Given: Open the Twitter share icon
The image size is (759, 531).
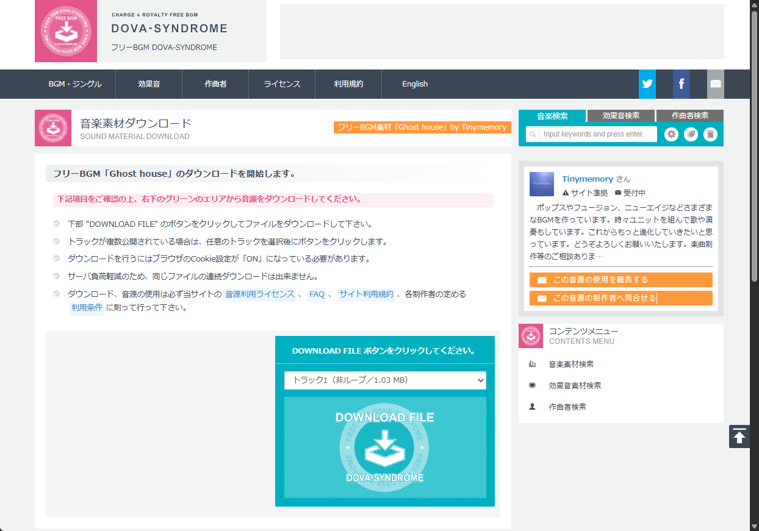Looking at the screenshot, I should click(647, 84).
